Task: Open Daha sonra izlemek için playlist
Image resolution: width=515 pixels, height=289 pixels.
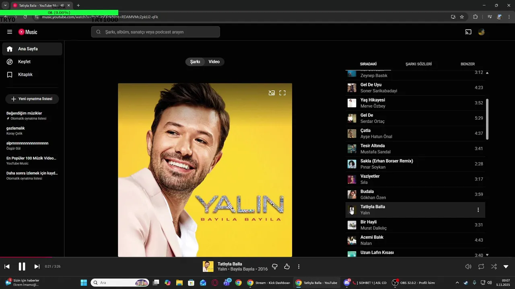Action: (x=32, y=175)
